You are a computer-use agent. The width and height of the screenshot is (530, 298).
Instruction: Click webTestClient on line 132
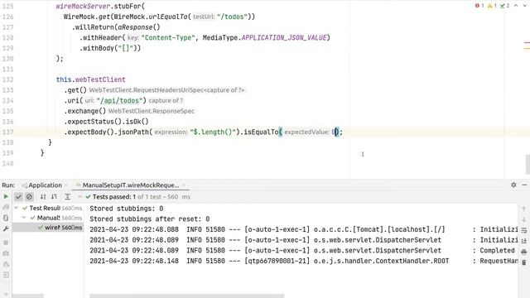click(x=100, y=79)
